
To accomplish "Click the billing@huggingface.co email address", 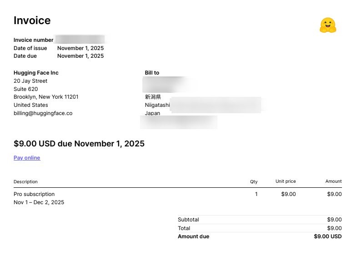I will (43, 113).
